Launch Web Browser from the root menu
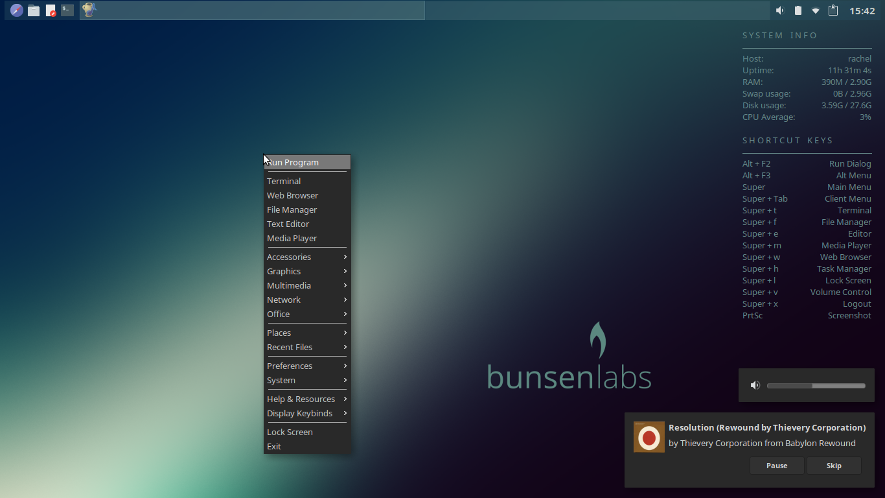Image resolution: width=885 pixels, height=498 pixels. [307, 195]
